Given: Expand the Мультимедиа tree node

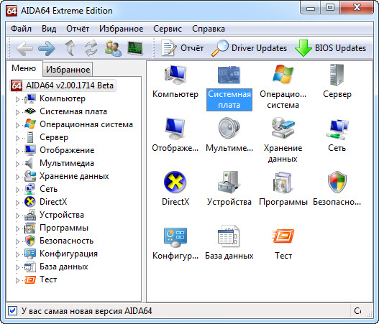Looking at the screenshot, I should pos(17,164).
